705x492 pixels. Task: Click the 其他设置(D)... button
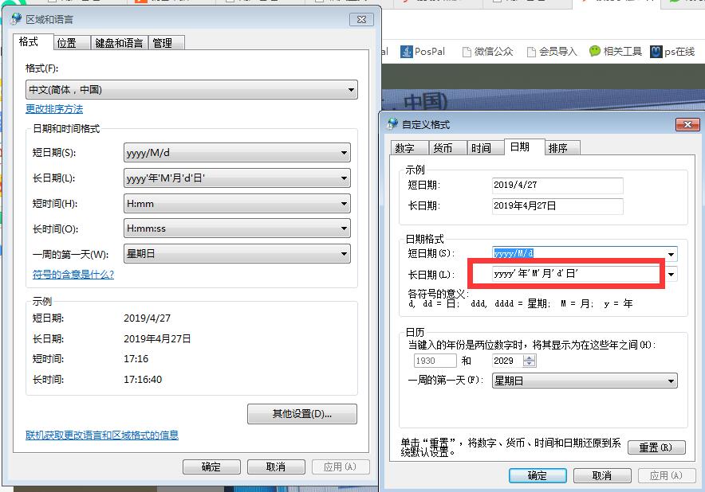302,414
